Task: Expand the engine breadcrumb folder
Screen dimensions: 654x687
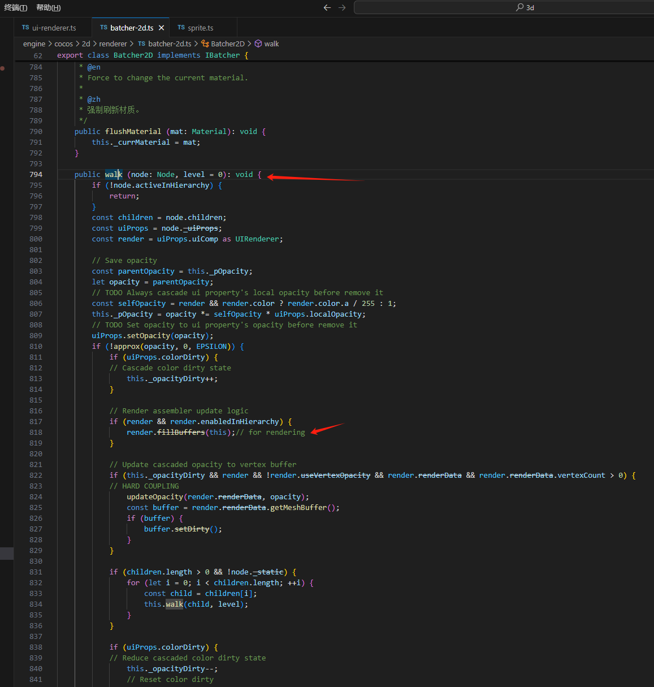Action: [x=34, y=44]
